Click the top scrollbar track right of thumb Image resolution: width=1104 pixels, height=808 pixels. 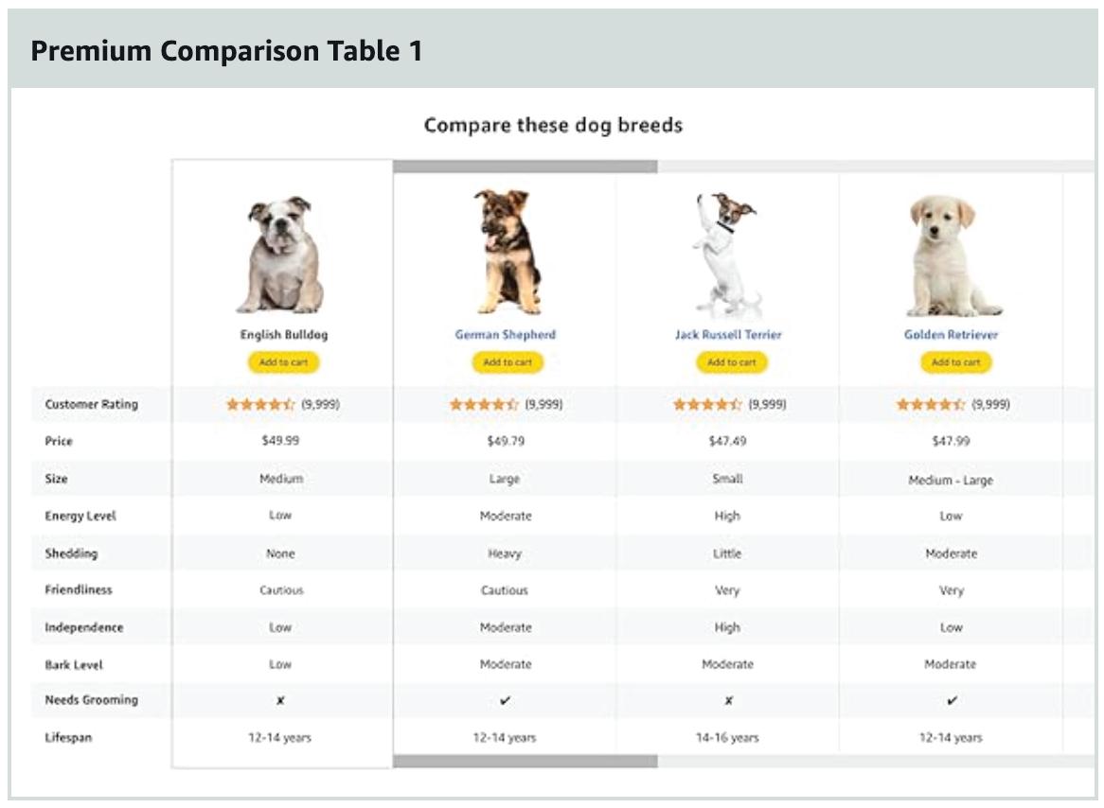[x=876, y=167]
